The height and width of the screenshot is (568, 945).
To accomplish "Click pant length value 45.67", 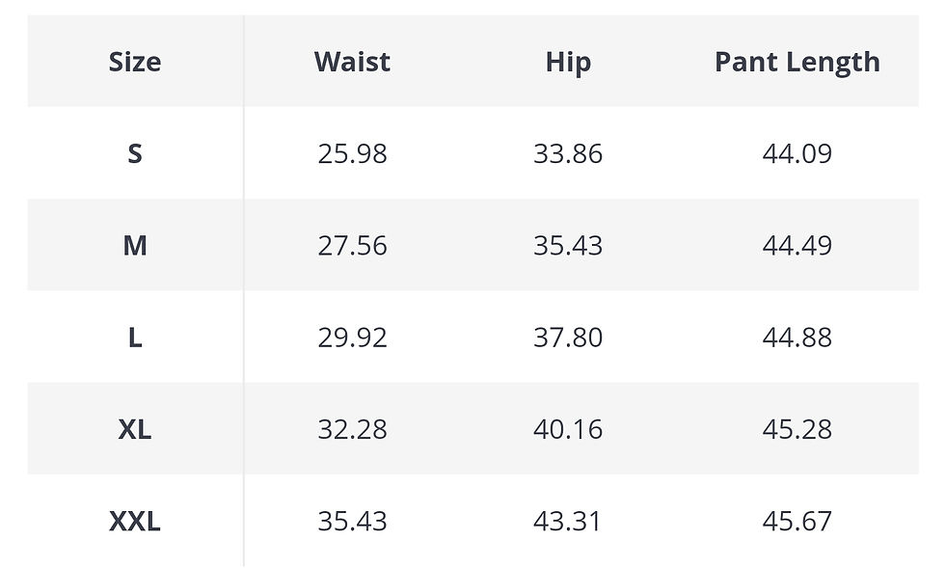I will tap(797, 521).
